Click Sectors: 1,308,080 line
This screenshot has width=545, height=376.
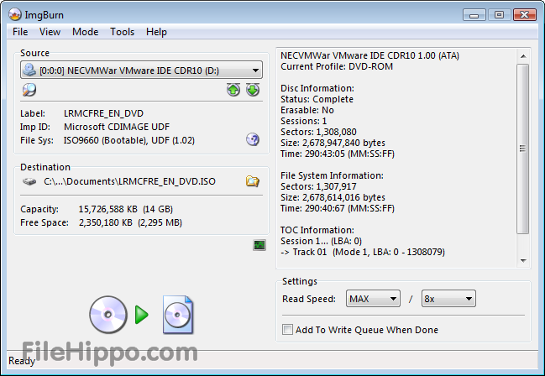(x=318, y=132)
